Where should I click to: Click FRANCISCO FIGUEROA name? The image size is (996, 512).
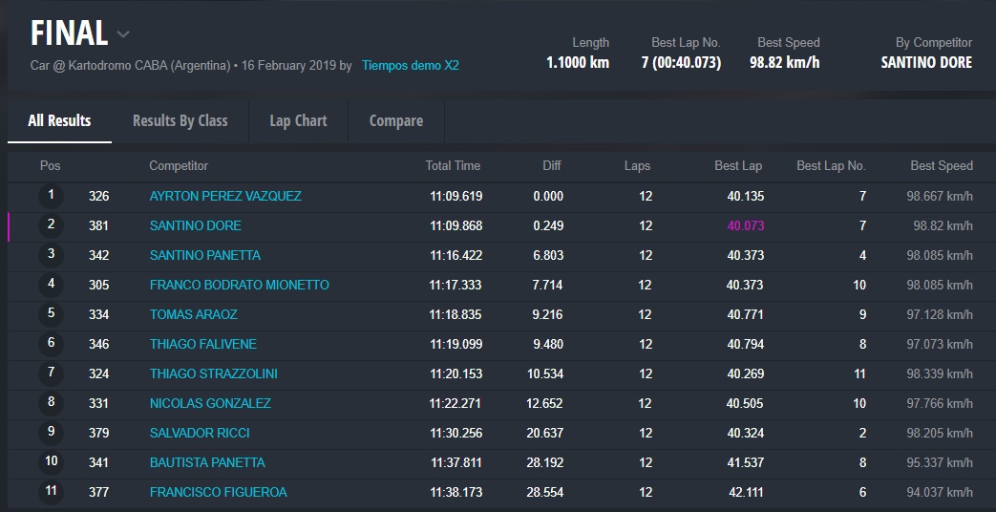[x=219, y=493]
